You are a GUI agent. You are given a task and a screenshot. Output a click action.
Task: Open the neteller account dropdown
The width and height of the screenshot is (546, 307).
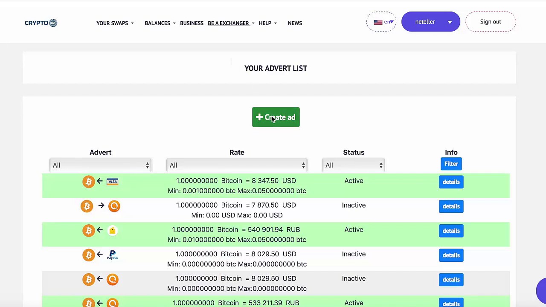click(431, 22)
